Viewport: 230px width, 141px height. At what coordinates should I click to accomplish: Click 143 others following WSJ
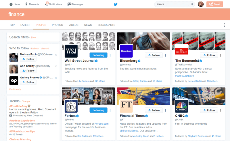tap(100, 81)
